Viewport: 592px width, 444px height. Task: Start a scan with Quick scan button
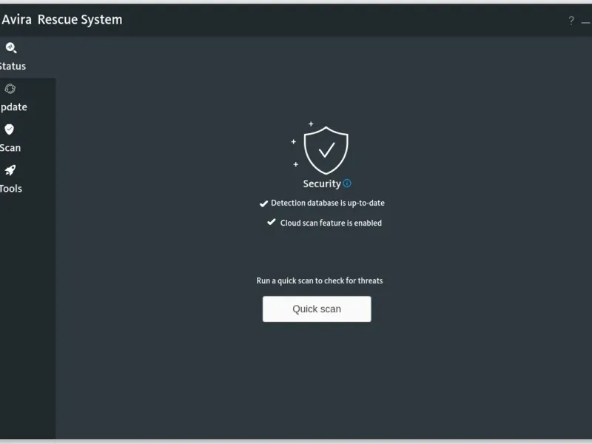pyautogui.click(x=317, y=309)
